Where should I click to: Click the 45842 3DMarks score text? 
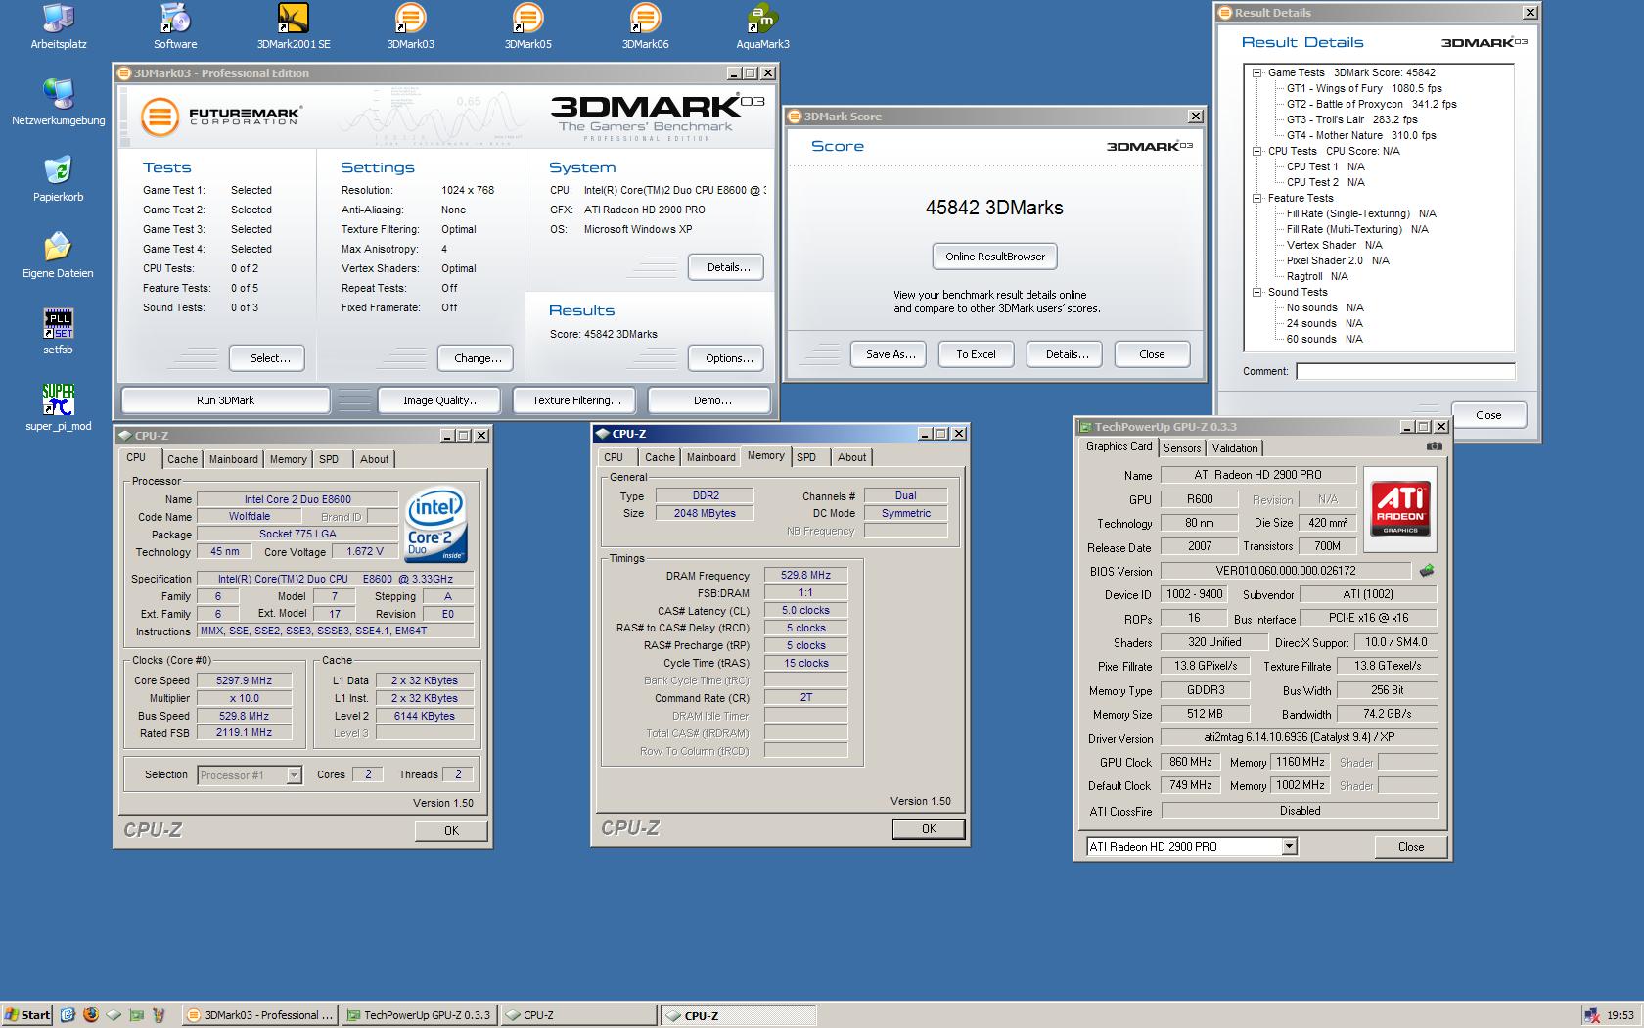[x=994, y=208]
